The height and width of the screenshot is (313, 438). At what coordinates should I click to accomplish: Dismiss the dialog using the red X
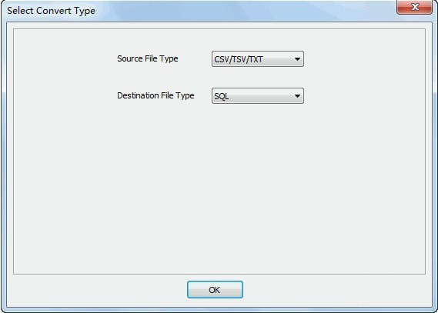coord(415,7)
